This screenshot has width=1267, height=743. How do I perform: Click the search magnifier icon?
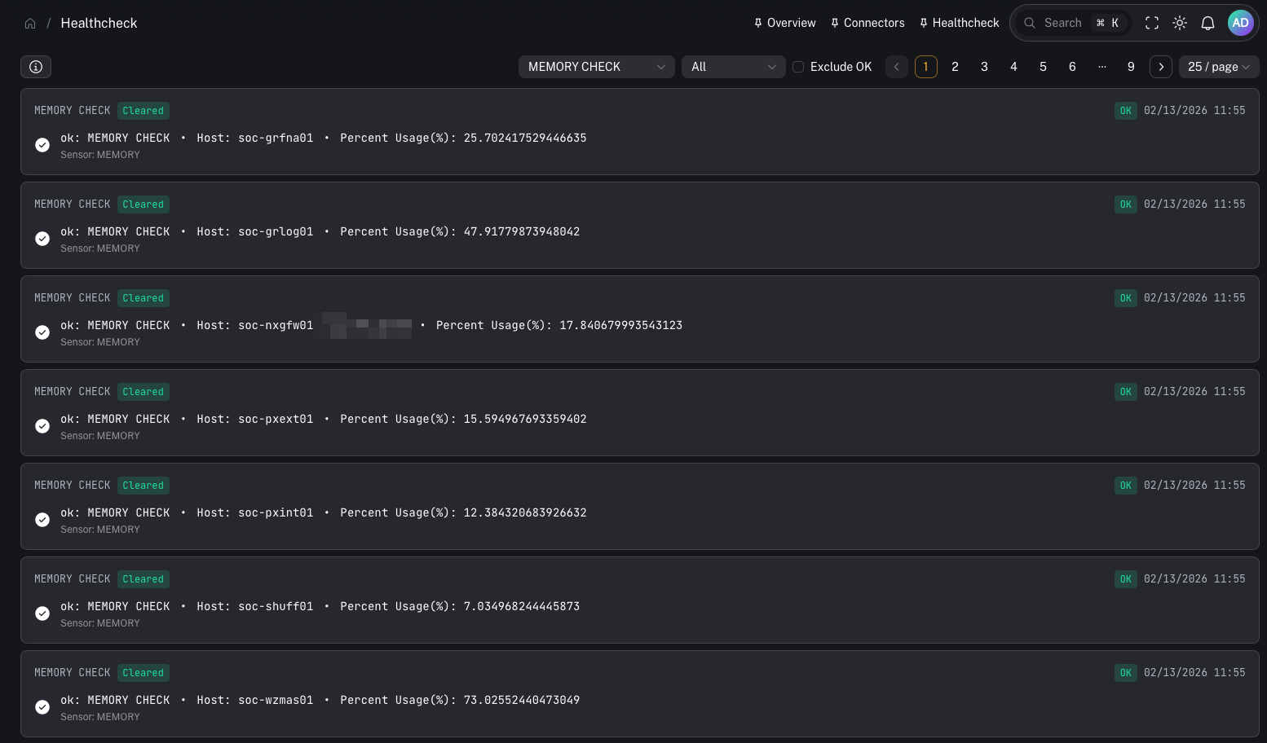pos(1029,23)
